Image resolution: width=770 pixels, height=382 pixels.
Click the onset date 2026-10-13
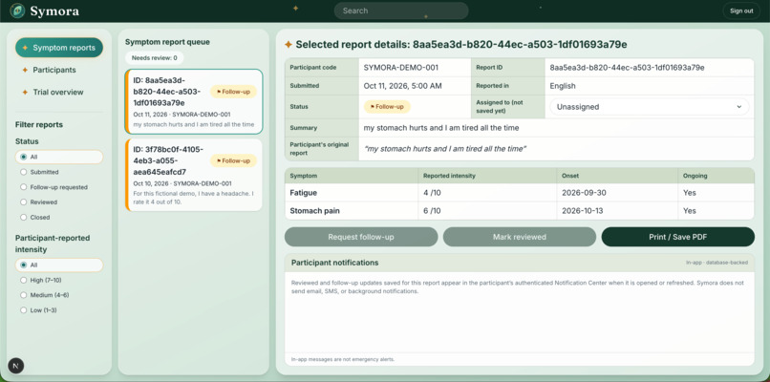pyautogui.click(x=583, y=211)
